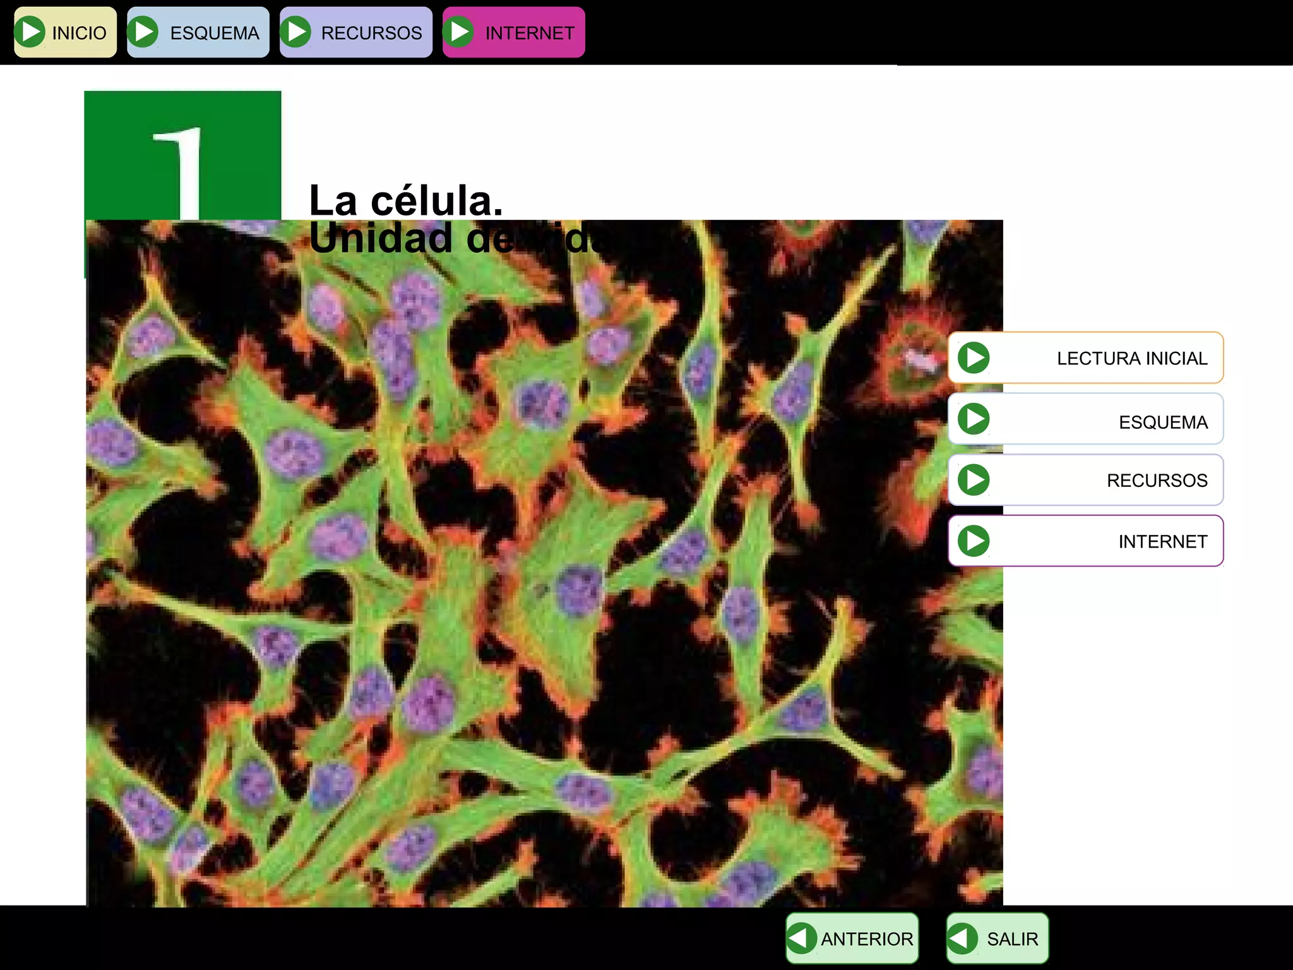Screen dimensions: 1293x970
Task: Click the green unit number 1 box
Action: (182, 155)
